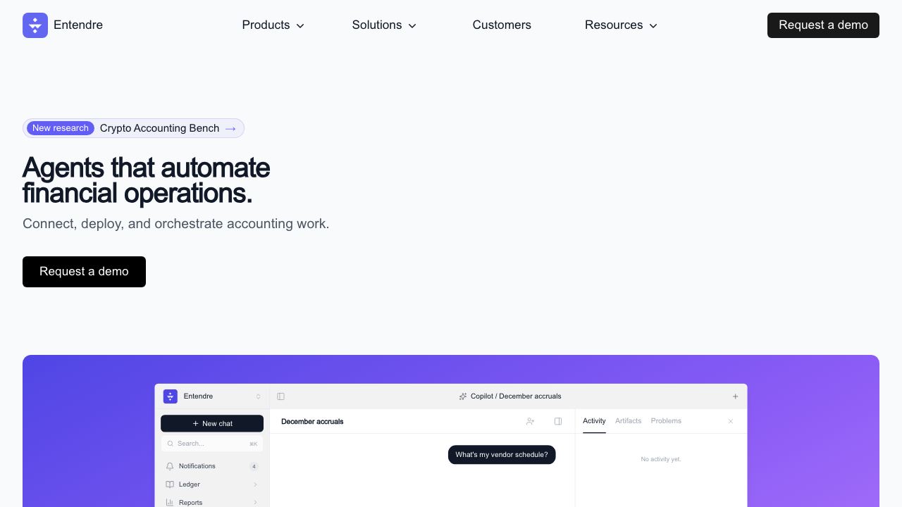The image size is (902, 507).
Task: Click the search magnifier icon in the preview sidebar
Action: coord(171,444)
